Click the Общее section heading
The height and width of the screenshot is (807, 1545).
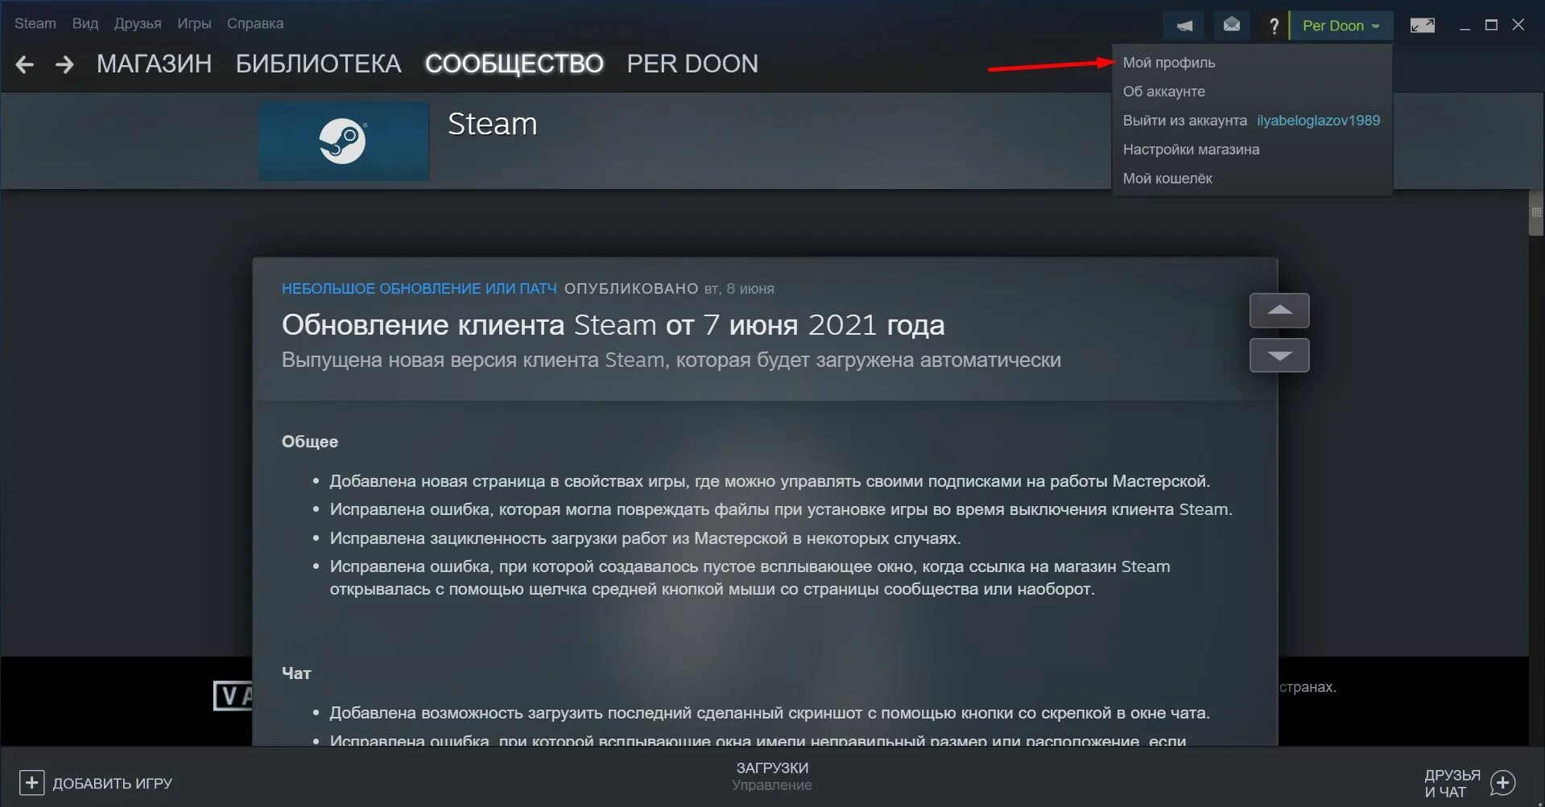click(x=310, y=442)
